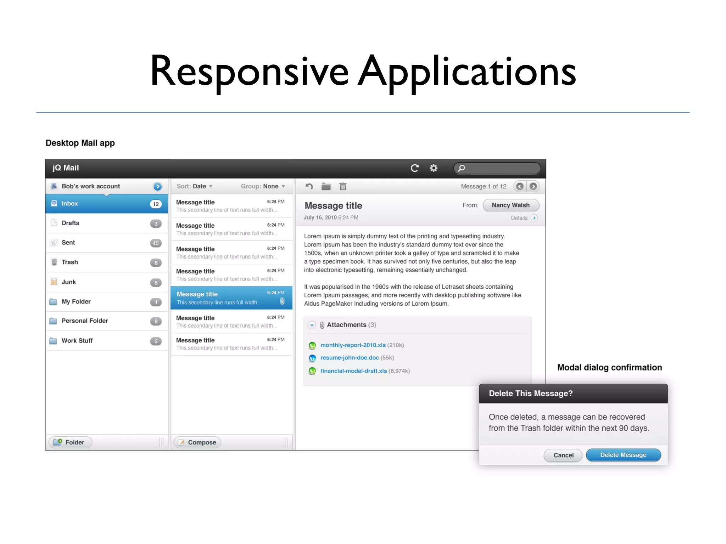Click the Nancy Walsh sender button
Screen dimensions: 726x544
pos(511,205)
